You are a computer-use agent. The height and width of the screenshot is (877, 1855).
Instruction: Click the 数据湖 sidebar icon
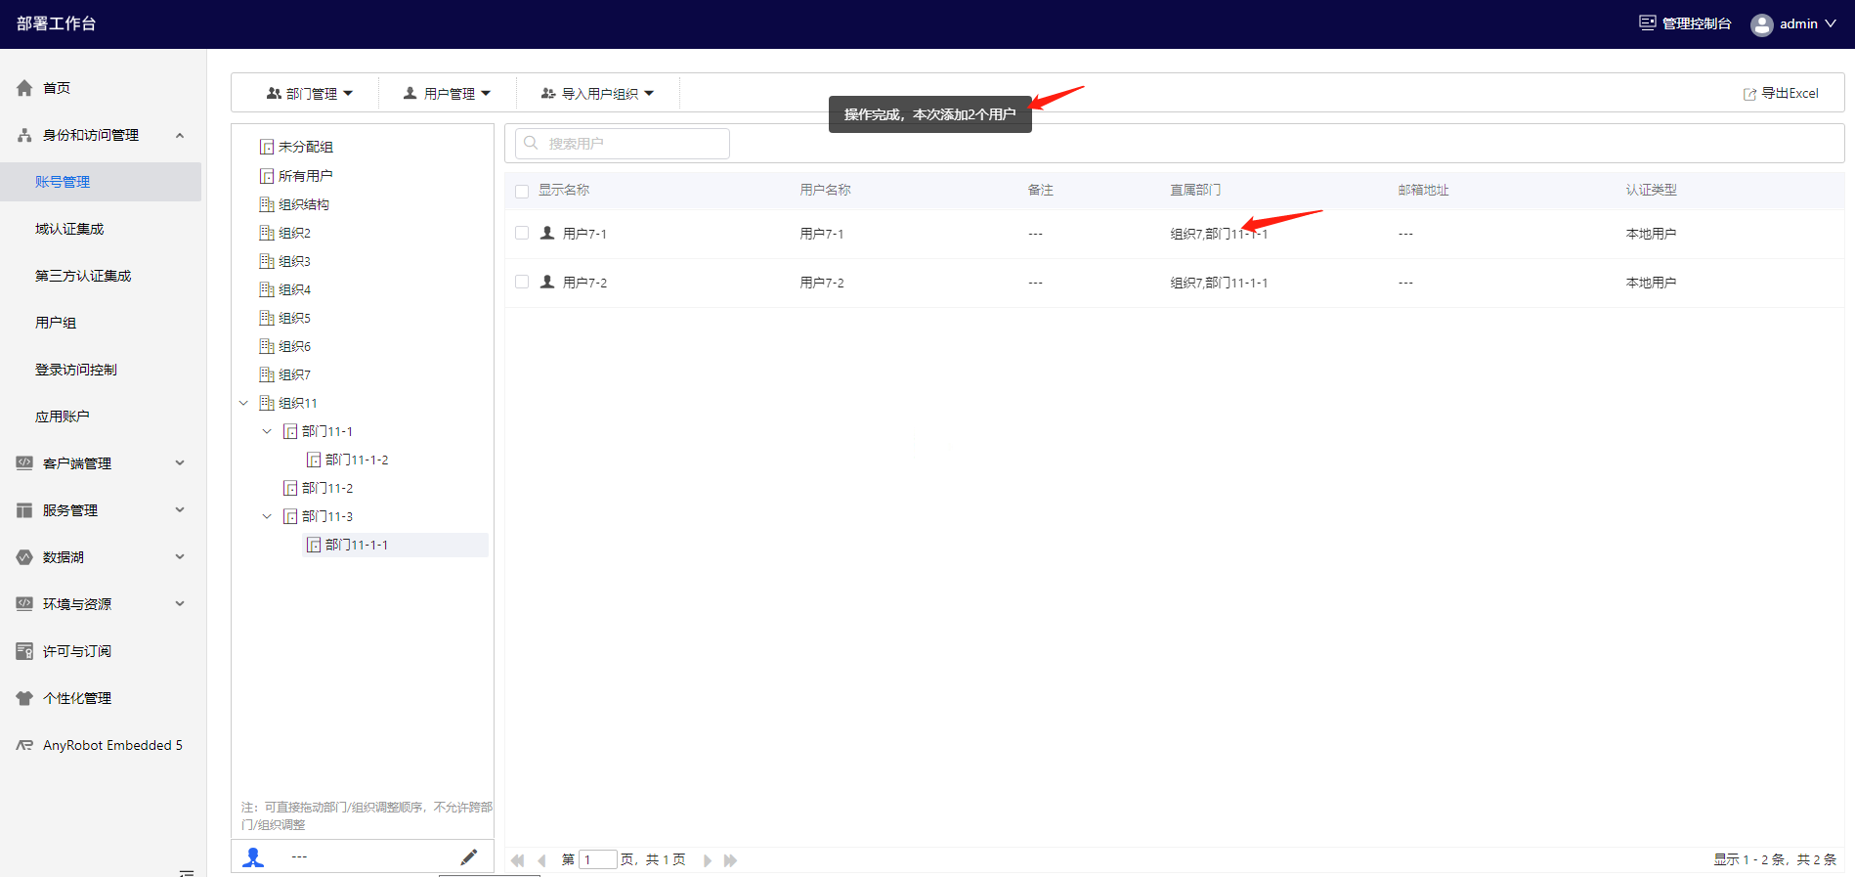[24, 557]
